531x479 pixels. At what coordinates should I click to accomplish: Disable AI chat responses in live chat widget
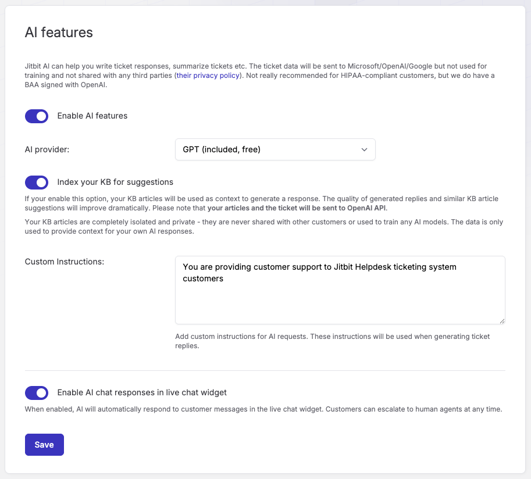click(x=37, y=393)
